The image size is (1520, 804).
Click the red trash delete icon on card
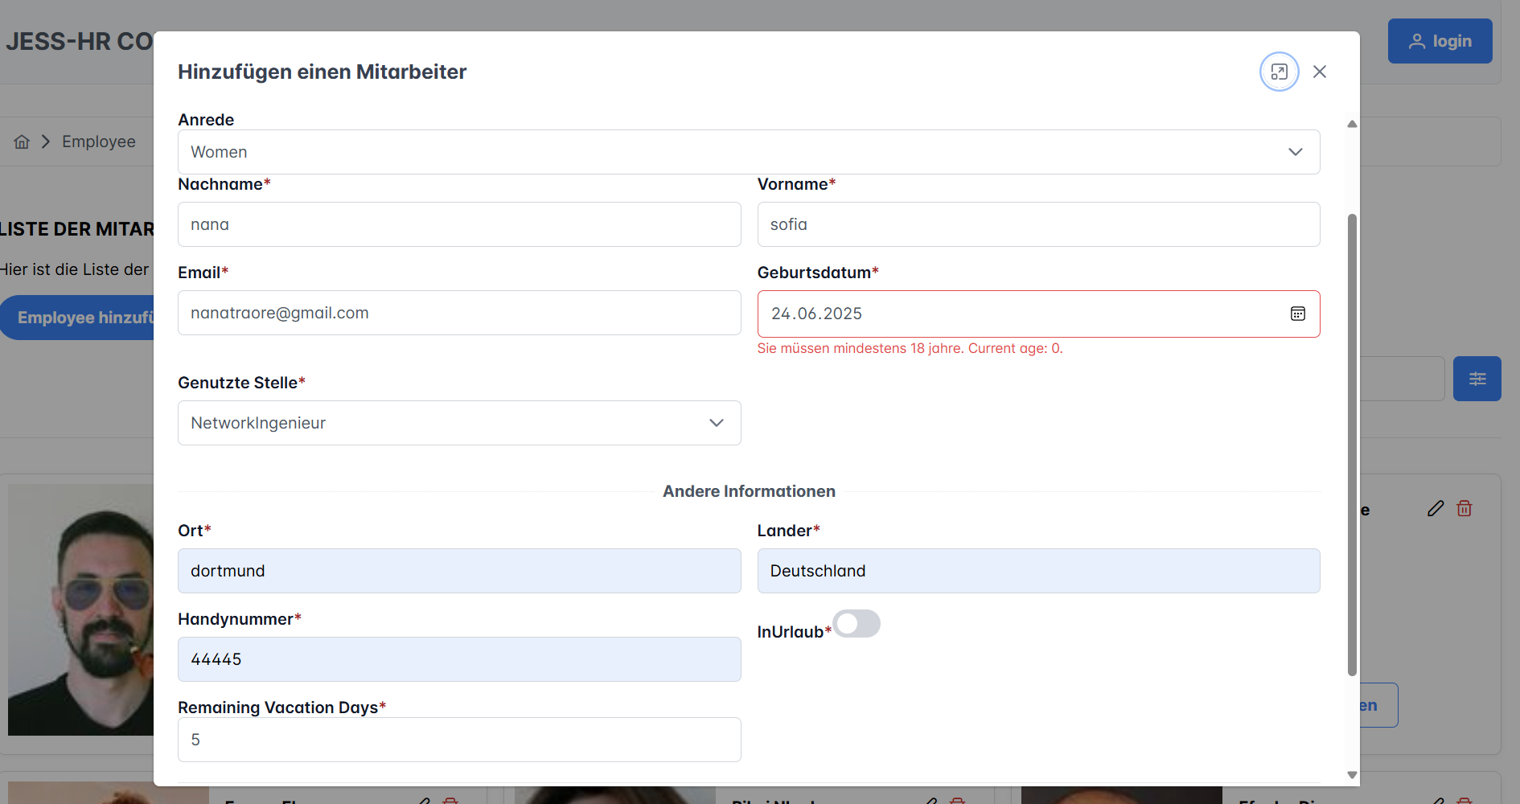[1465, 508]
